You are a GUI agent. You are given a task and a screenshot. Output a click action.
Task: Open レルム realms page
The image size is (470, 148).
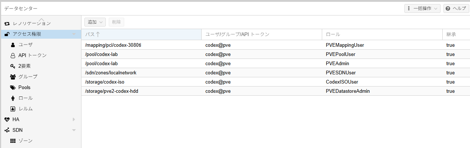coord(41,109)
